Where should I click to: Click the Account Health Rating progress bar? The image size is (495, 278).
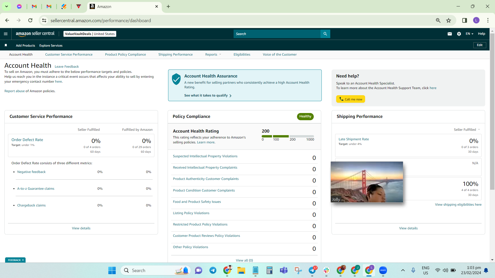tap(288, 136)
